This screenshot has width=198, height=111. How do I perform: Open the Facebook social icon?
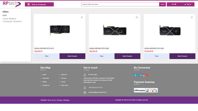pos(135,75)
